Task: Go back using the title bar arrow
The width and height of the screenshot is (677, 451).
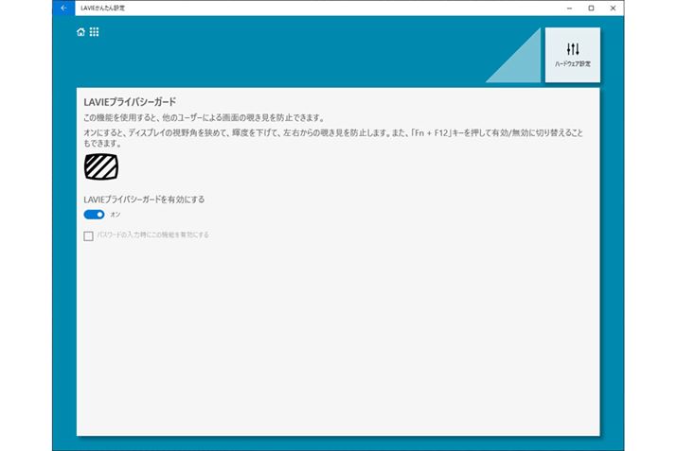Action: [63, 9]
